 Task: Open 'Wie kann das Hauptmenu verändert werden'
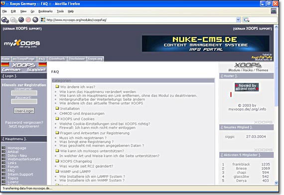coord(98,92)
